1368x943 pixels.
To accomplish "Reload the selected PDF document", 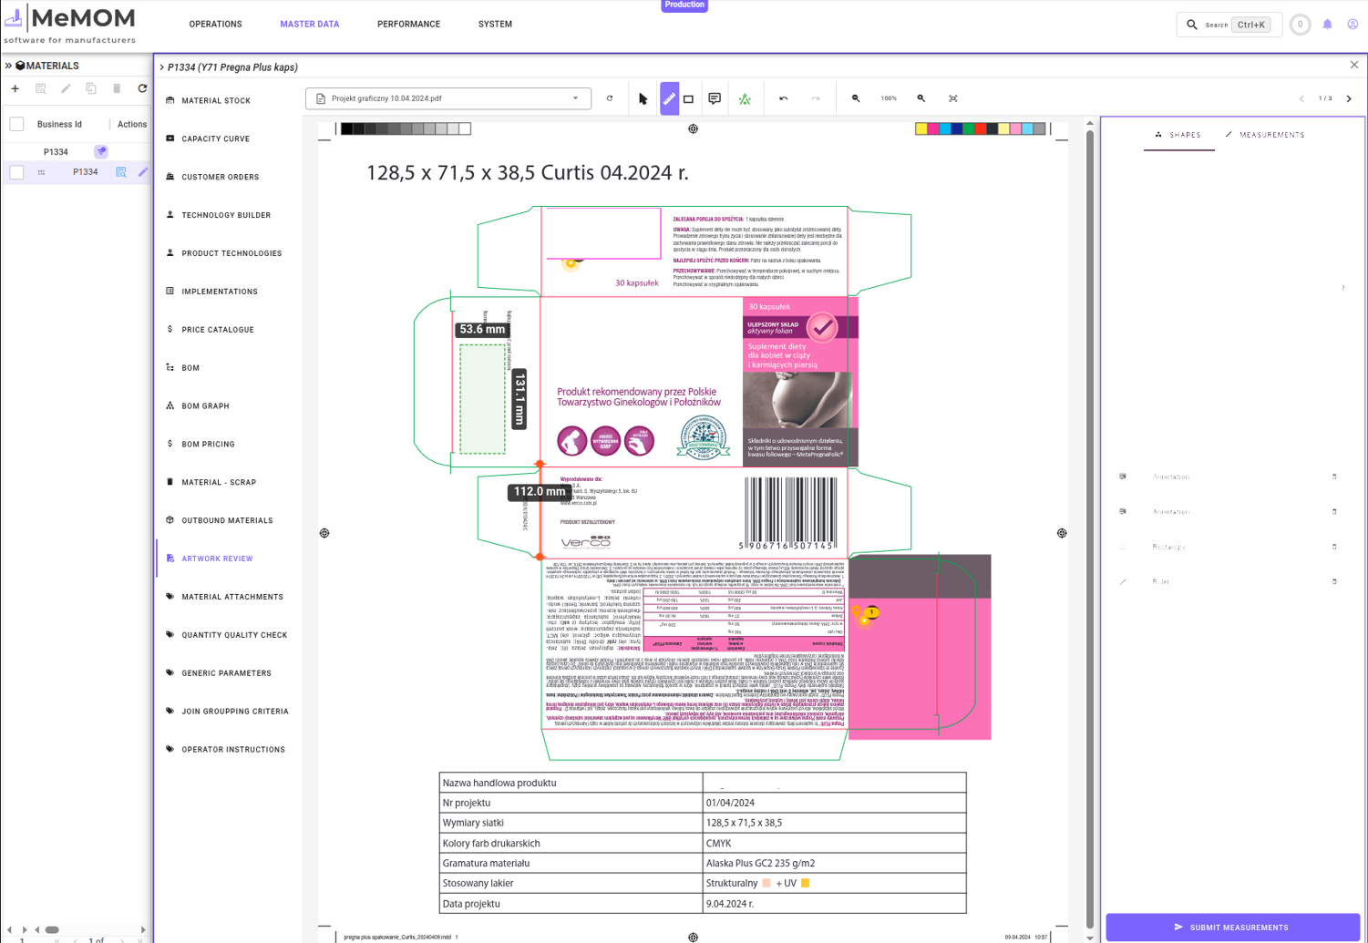I will pyautogui.click(x=610, y=98).
